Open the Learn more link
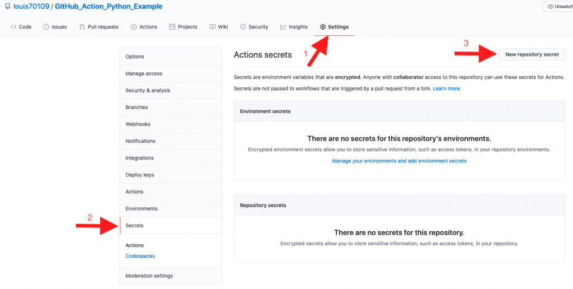The image size is (573, 289). pyautogui.click(x=446, y=88)
